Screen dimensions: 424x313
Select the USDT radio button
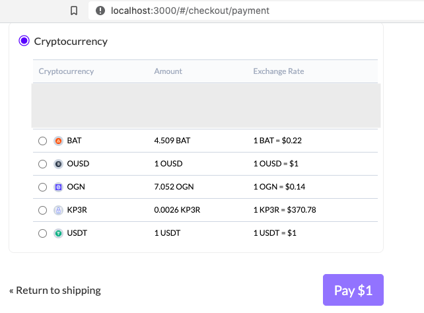(x=43, y=233)
